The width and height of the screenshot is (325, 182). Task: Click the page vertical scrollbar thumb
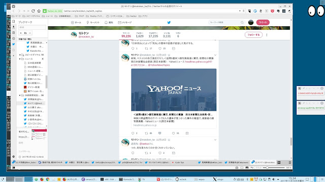(291, 142)
